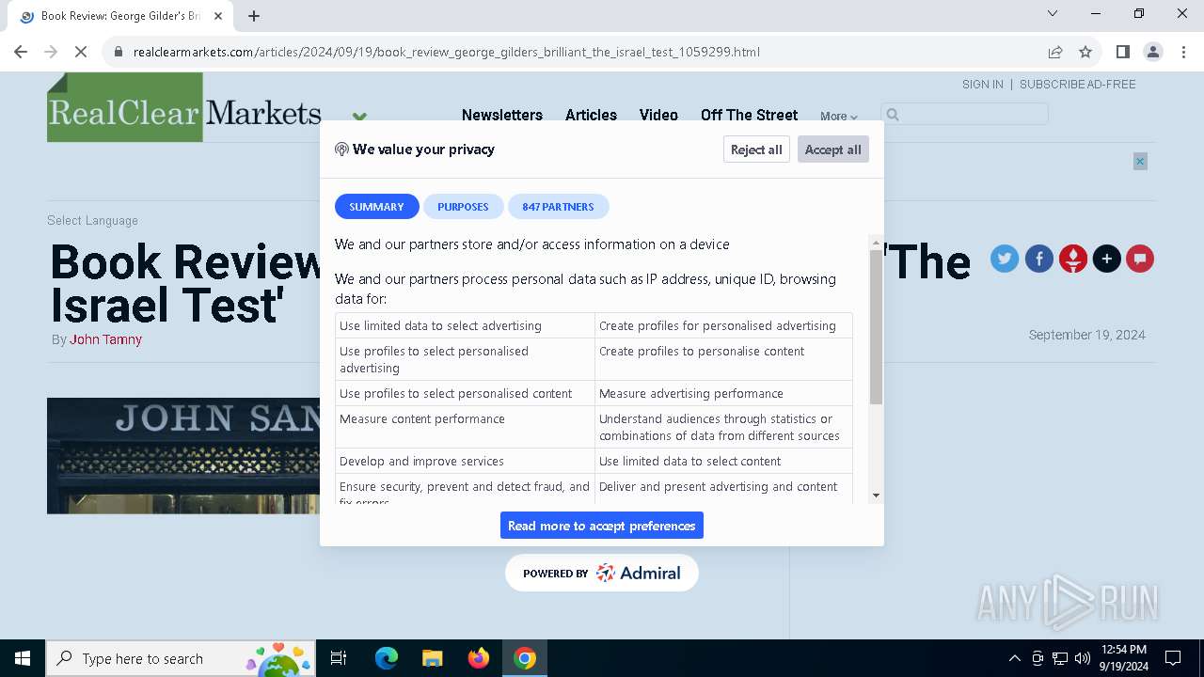
Task: Open 847 PARTNERS tab
Action: click(x=558, y=206)
